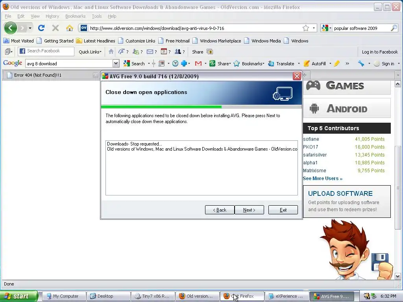Click the Forward arrow button

(22, 28)
